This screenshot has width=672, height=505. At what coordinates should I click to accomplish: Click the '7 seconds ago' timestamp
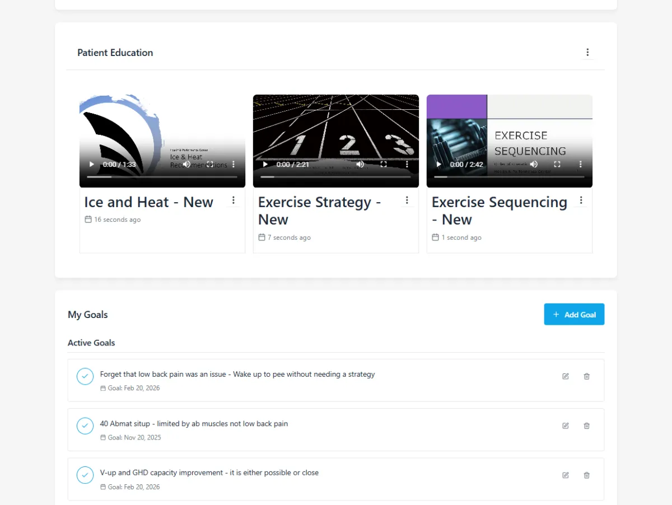289,237
